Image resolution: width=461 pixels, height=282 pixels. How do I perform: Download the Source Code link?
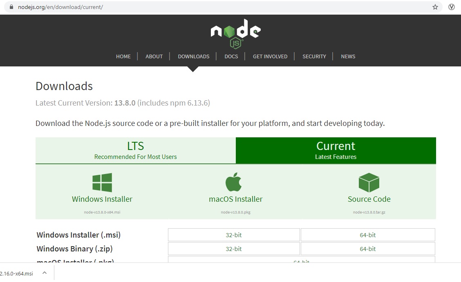click(x=369, y=199)
